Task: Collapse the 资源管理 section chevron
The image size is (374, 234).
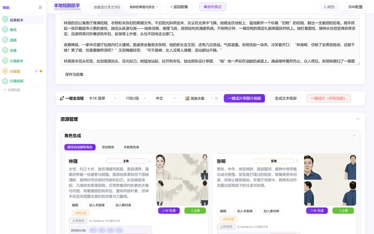Action: click(x=358, y=119)
